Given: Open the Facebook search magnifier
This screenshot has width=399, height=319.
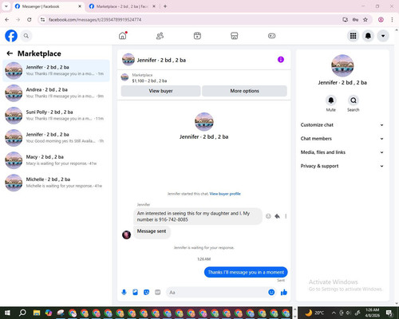Looking at the screenshot, I should point(26,36).
